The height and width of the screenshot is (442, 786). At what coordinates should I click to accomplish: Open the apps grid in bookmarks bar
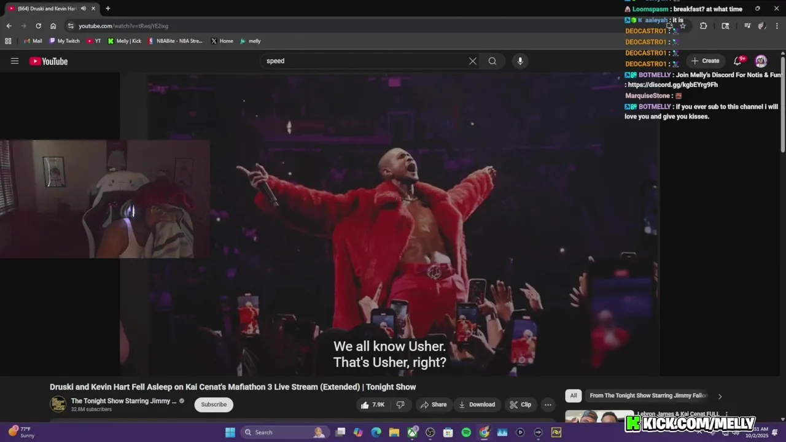coord(8,41)
